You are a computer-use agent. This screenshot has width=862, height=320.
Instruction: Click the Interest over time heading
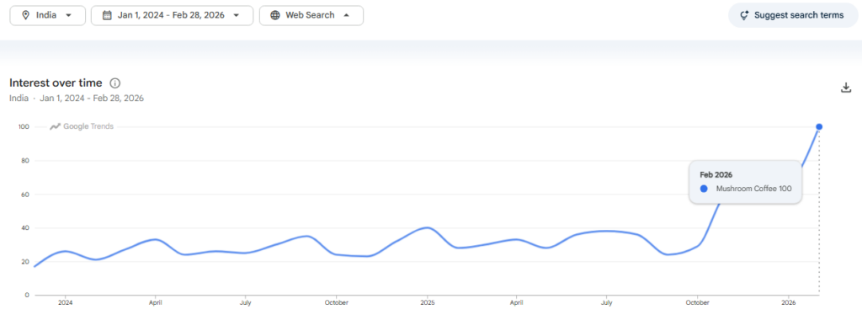[56, 83]
